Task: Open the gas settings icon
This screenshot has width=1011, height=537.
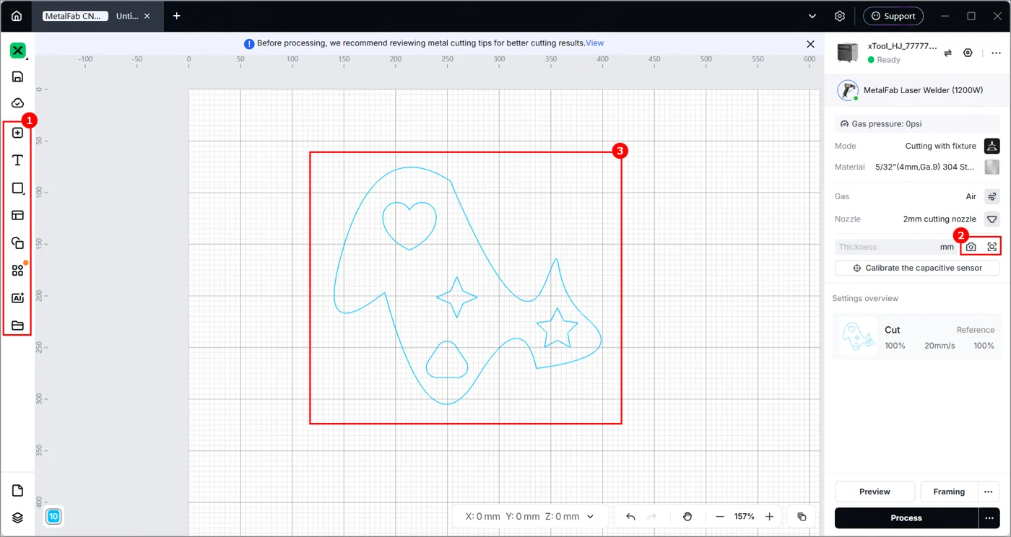Action: (x=992, y=196)
